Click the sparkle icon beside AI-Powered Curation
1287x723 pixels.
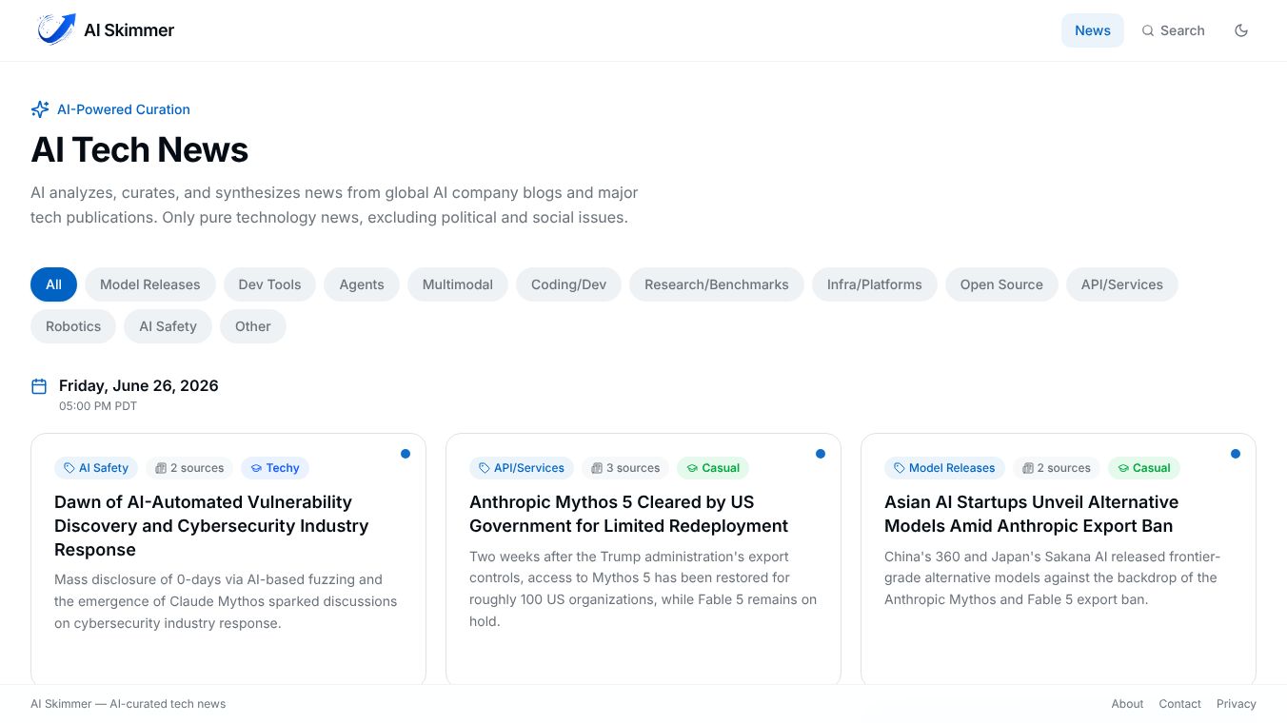coord(40,109)
